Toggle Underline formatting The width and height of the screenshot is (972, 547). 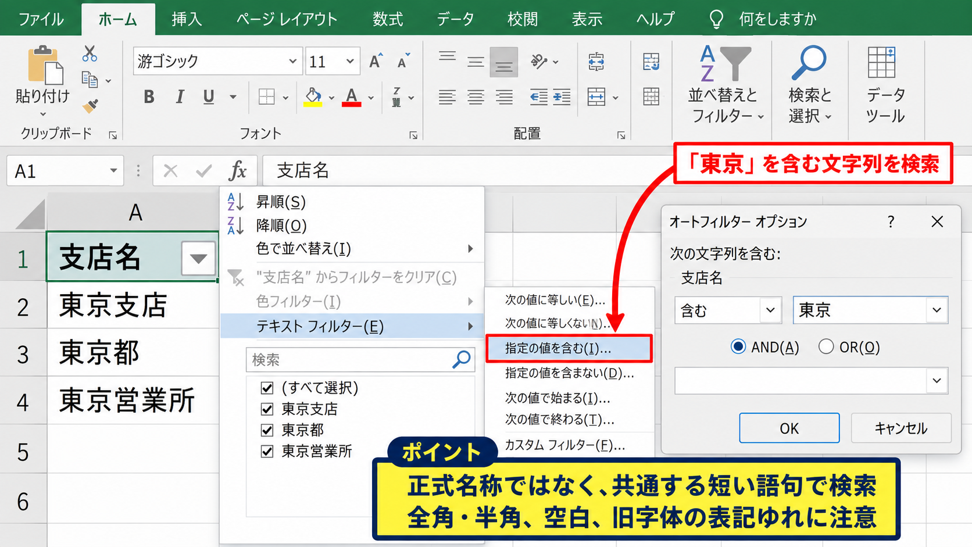click(209, 96)
